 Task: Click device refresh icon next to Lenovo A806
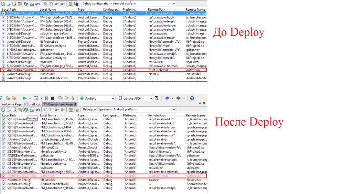[x=157, y=98]
